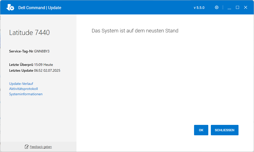Minimize the Dell Command Update window
This screenshot has height=152, width=254.
coord(229,8)
